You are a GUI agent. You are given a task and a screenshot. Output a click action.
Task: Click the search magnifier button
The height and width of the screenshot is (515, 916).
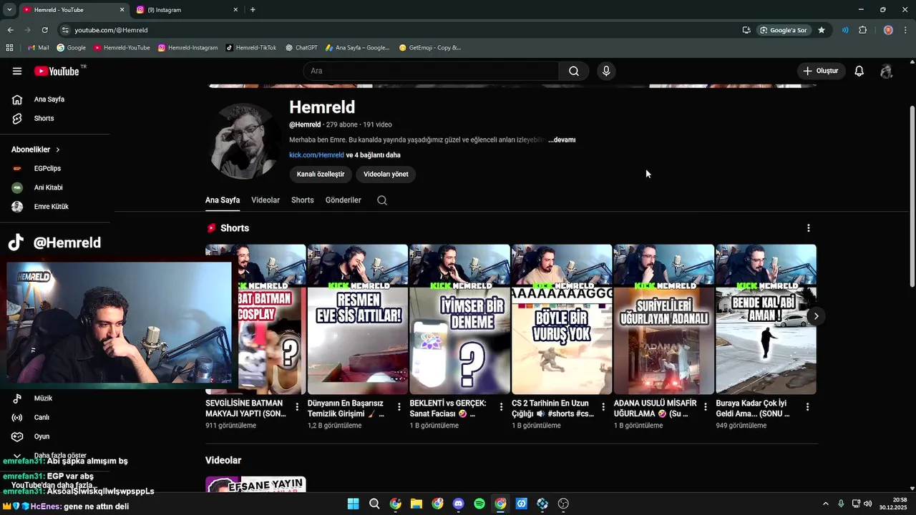coord(574,71)
